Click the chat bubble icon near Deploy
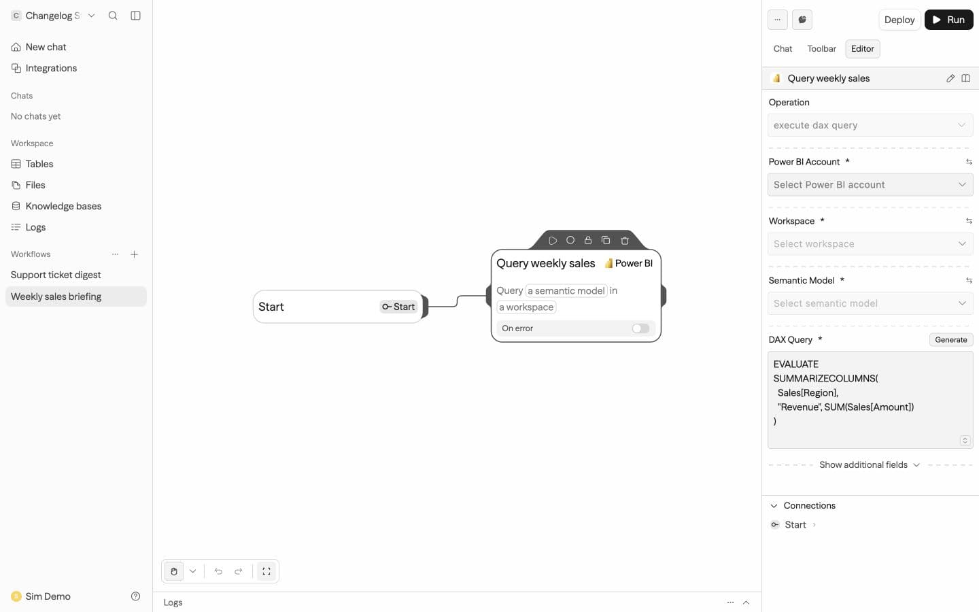 802,20
